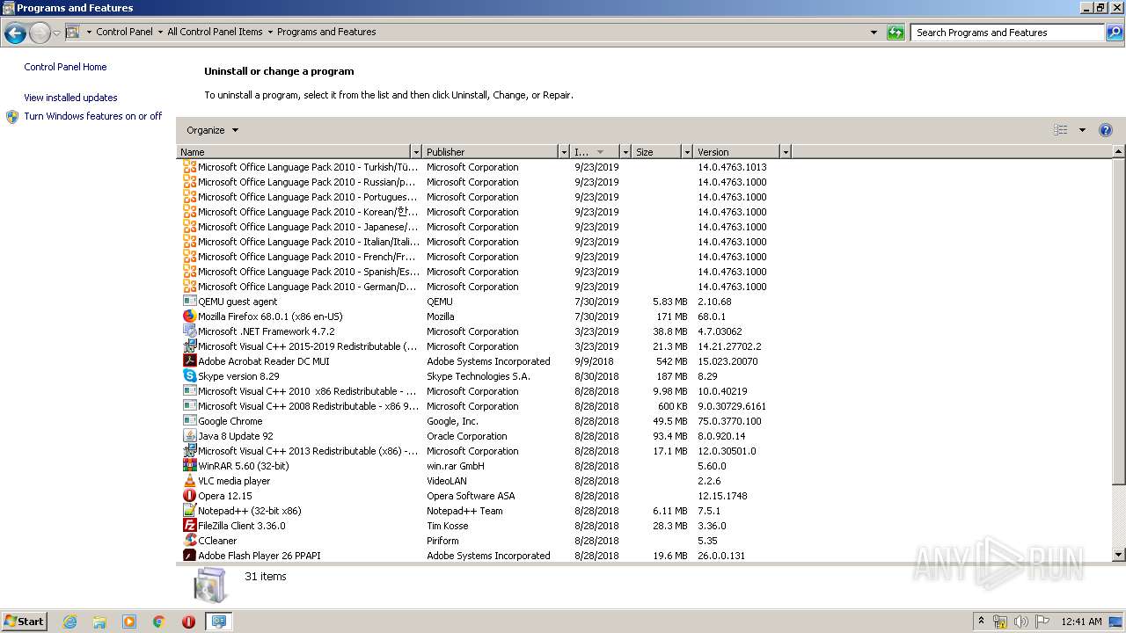Expand the Control Panel breadcrumb arrow
This screenshot has height=633, width=1126.
(160, 33)
